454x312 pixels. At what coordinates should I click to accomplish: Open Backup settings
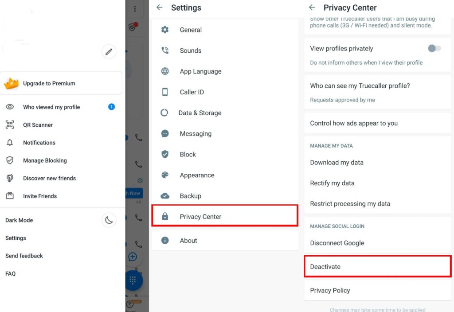click(225, 196)
